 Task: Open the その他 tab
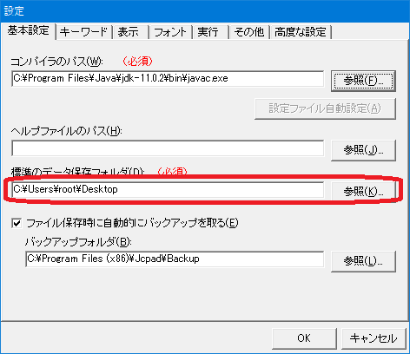249,32
